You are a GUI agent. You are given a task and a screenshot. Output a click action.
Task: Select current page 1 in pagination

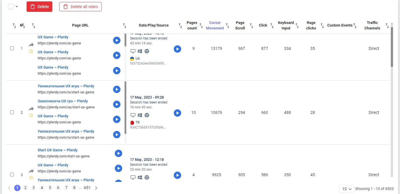(x=17, y=188)
